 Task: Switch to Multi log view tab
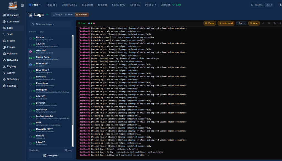(x=69, y=15)
